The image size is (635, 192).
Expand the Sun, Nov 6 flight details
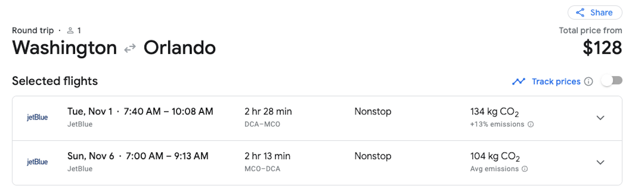tap(600, 162)
